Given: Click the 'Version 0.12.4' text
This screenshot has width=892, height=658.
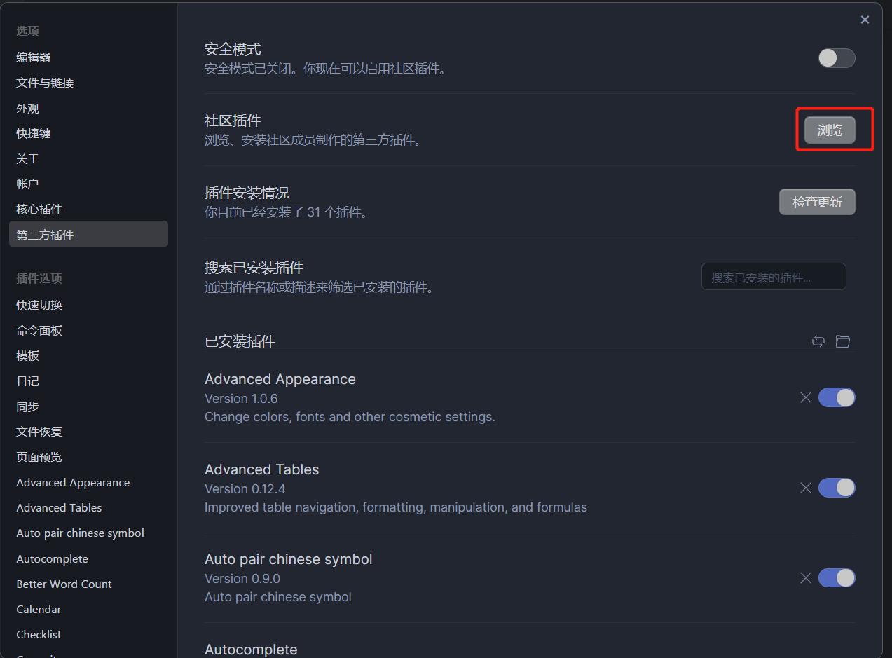Looking at the screenshot, I should tap(245, 489).
